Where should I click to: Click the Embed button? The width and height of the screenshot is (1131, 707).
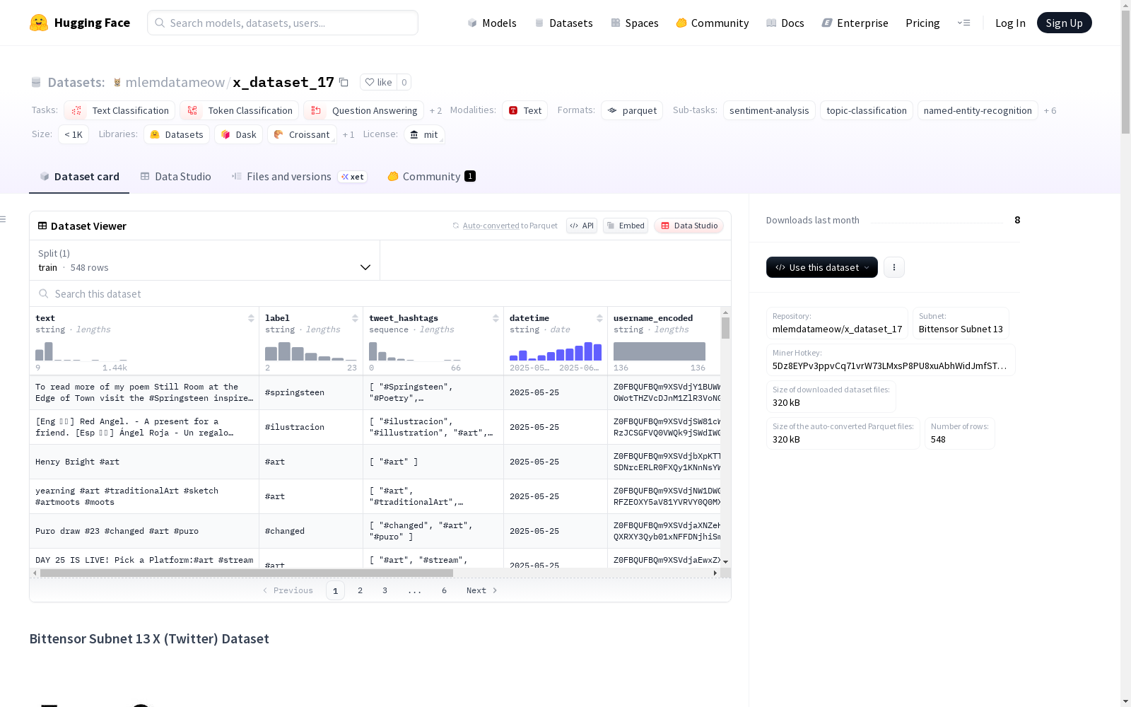626,226
